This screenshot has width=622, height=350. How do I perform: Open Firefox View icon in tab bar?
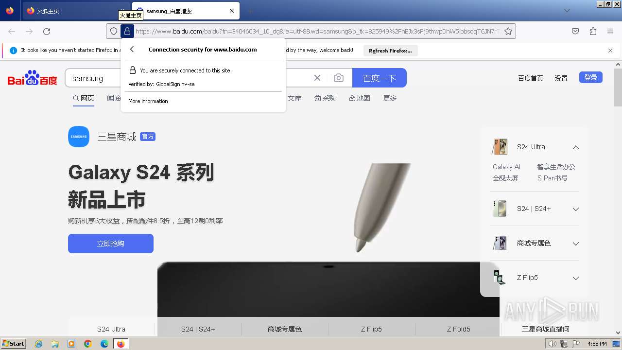pyautogui.click(x=10, y=11)
